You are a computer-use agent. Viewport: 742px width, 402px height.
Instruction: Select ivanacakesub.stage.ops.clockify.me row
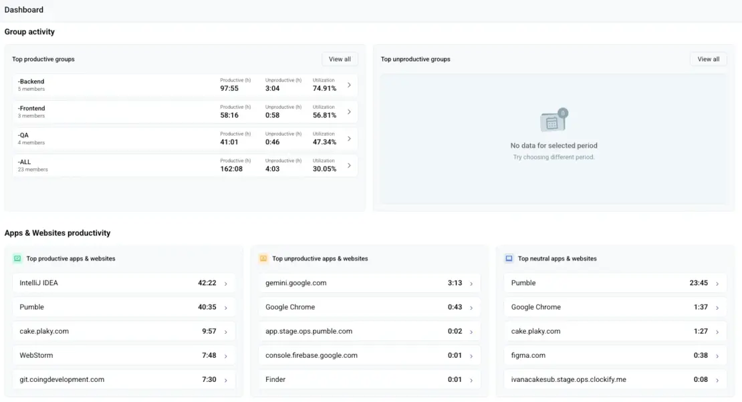(615, 380)
